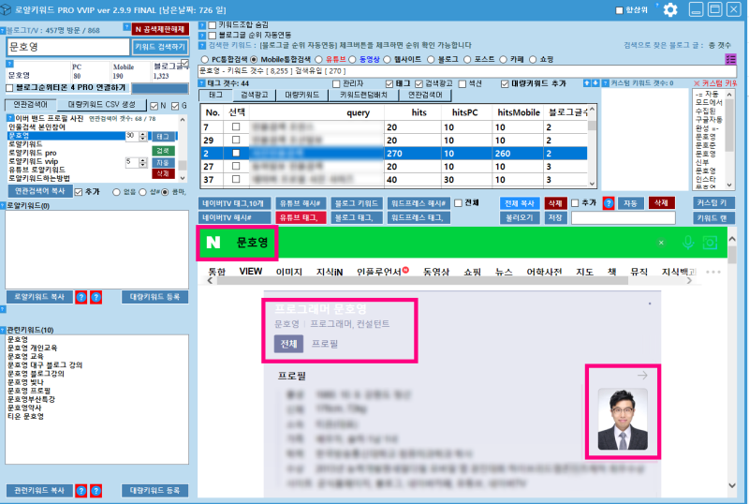Image resolution: width=749 pixels, height=504 pixels.
Task: Click help icon beside 태그 갯수: 44
Action: pyautogui.click(x=202, y=83)
